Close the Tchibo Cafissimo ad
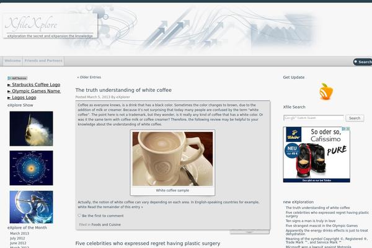 point(348,128)
